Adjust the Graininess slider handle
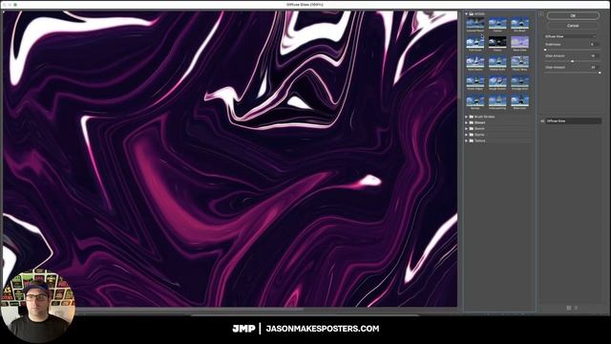Image resolution: width=611 pixels, height=344 pixels. click(x=545, y=50)
